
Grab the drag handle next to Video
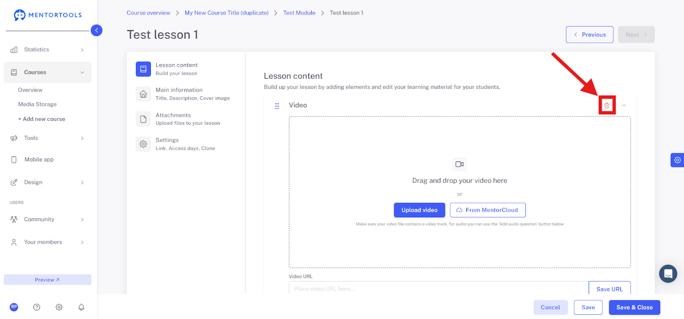(x=277, y=106)
